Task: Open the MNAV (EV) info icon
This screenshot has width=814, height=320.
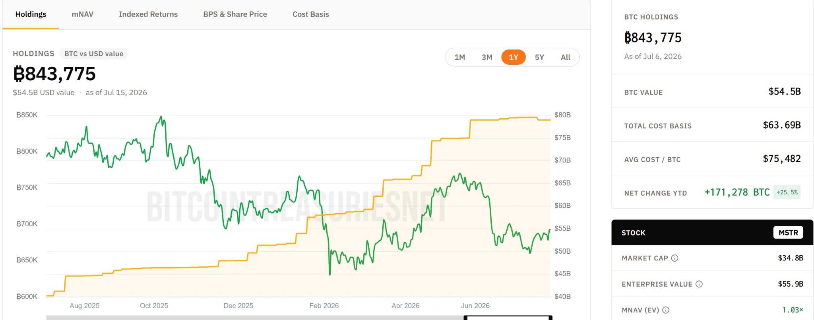Action: tap(666, 310)
